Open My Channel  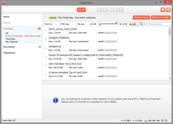(12, 42)
